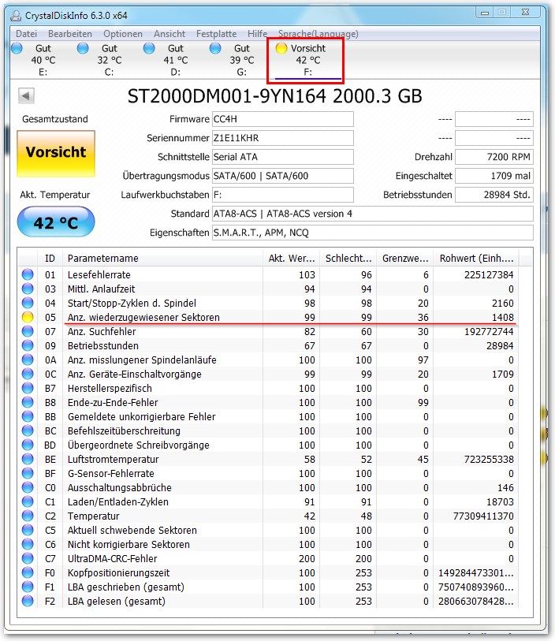
Task: Select the 'Luftstromtemperatur' parameter name
Action: pos(114,459)
